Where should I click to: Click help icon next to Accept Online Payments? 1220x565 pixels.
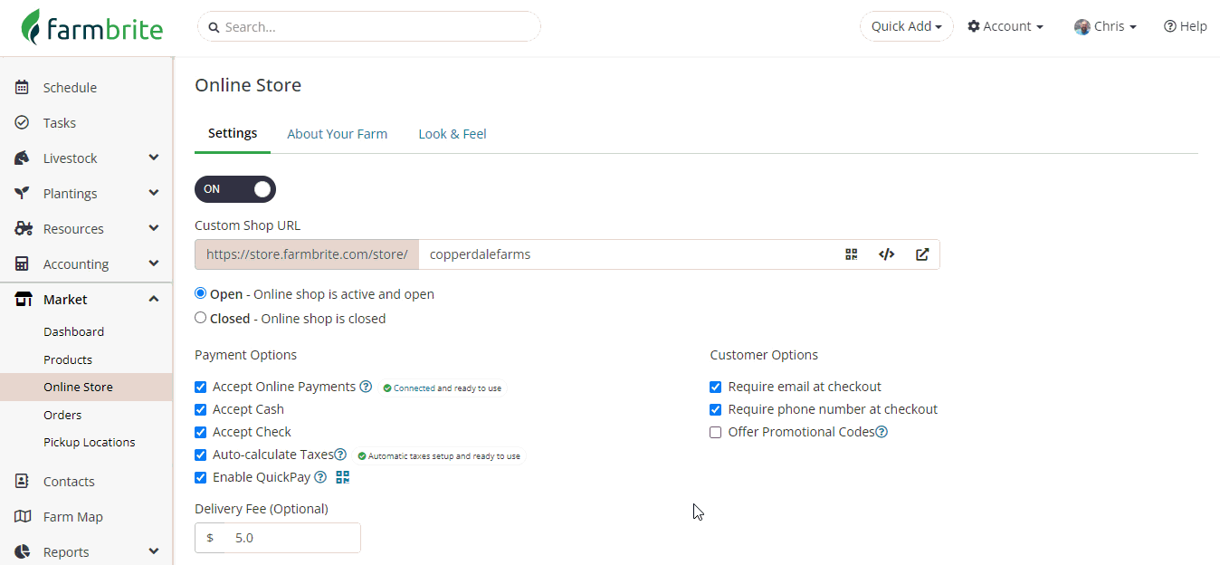click(x=366, y=387)
